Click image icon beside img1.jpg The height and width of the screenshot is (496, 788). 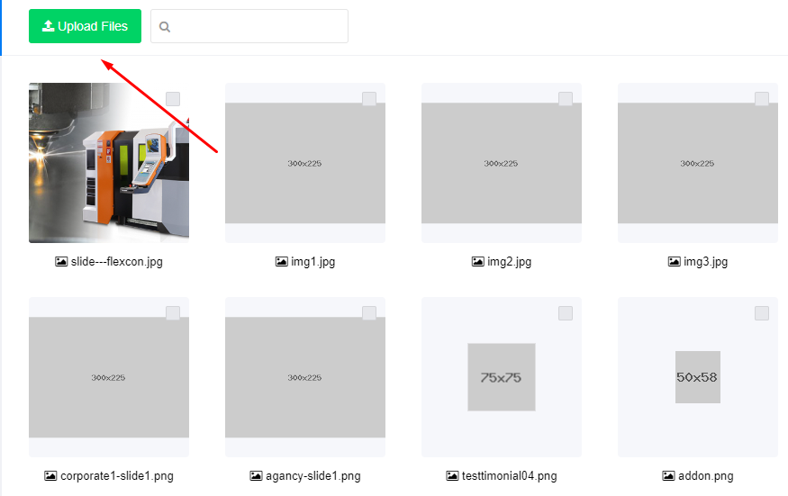(x=281, y=261)
